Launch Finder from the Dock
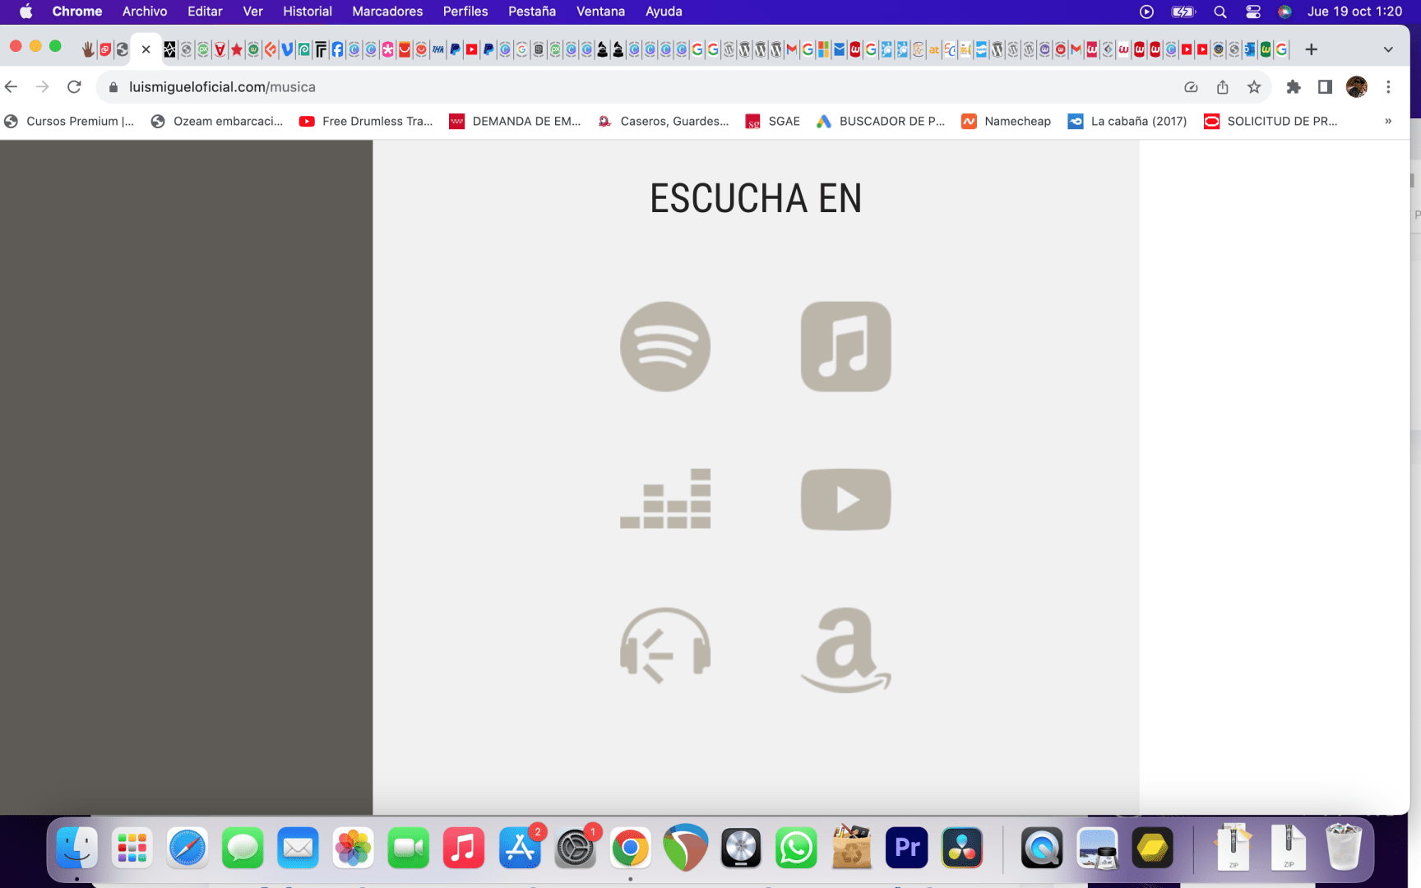The width and height of the screenshot is (1421, 888). 76,848
